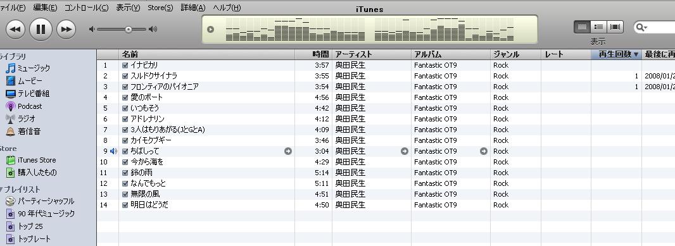Click the store arrow beside ちばしって artist
Viewport: 675px width, 246px height.
(x=404, y=151)
